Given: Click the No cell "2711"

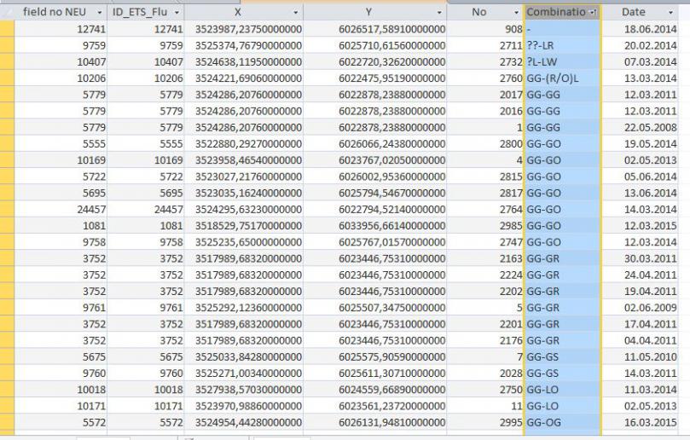Looking at the screenshot, I should [x=485, y=46].
